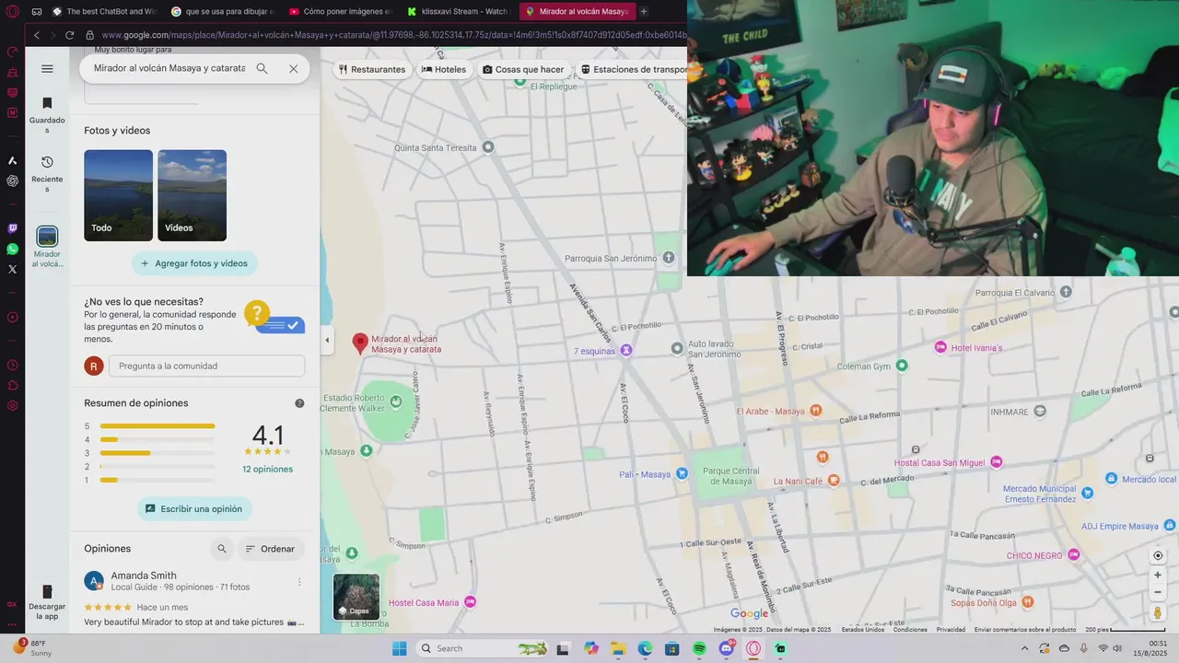Select the Estaciones de transporte chip
1179x663 pixels.
pyautogui.click(x=634, y=69)
